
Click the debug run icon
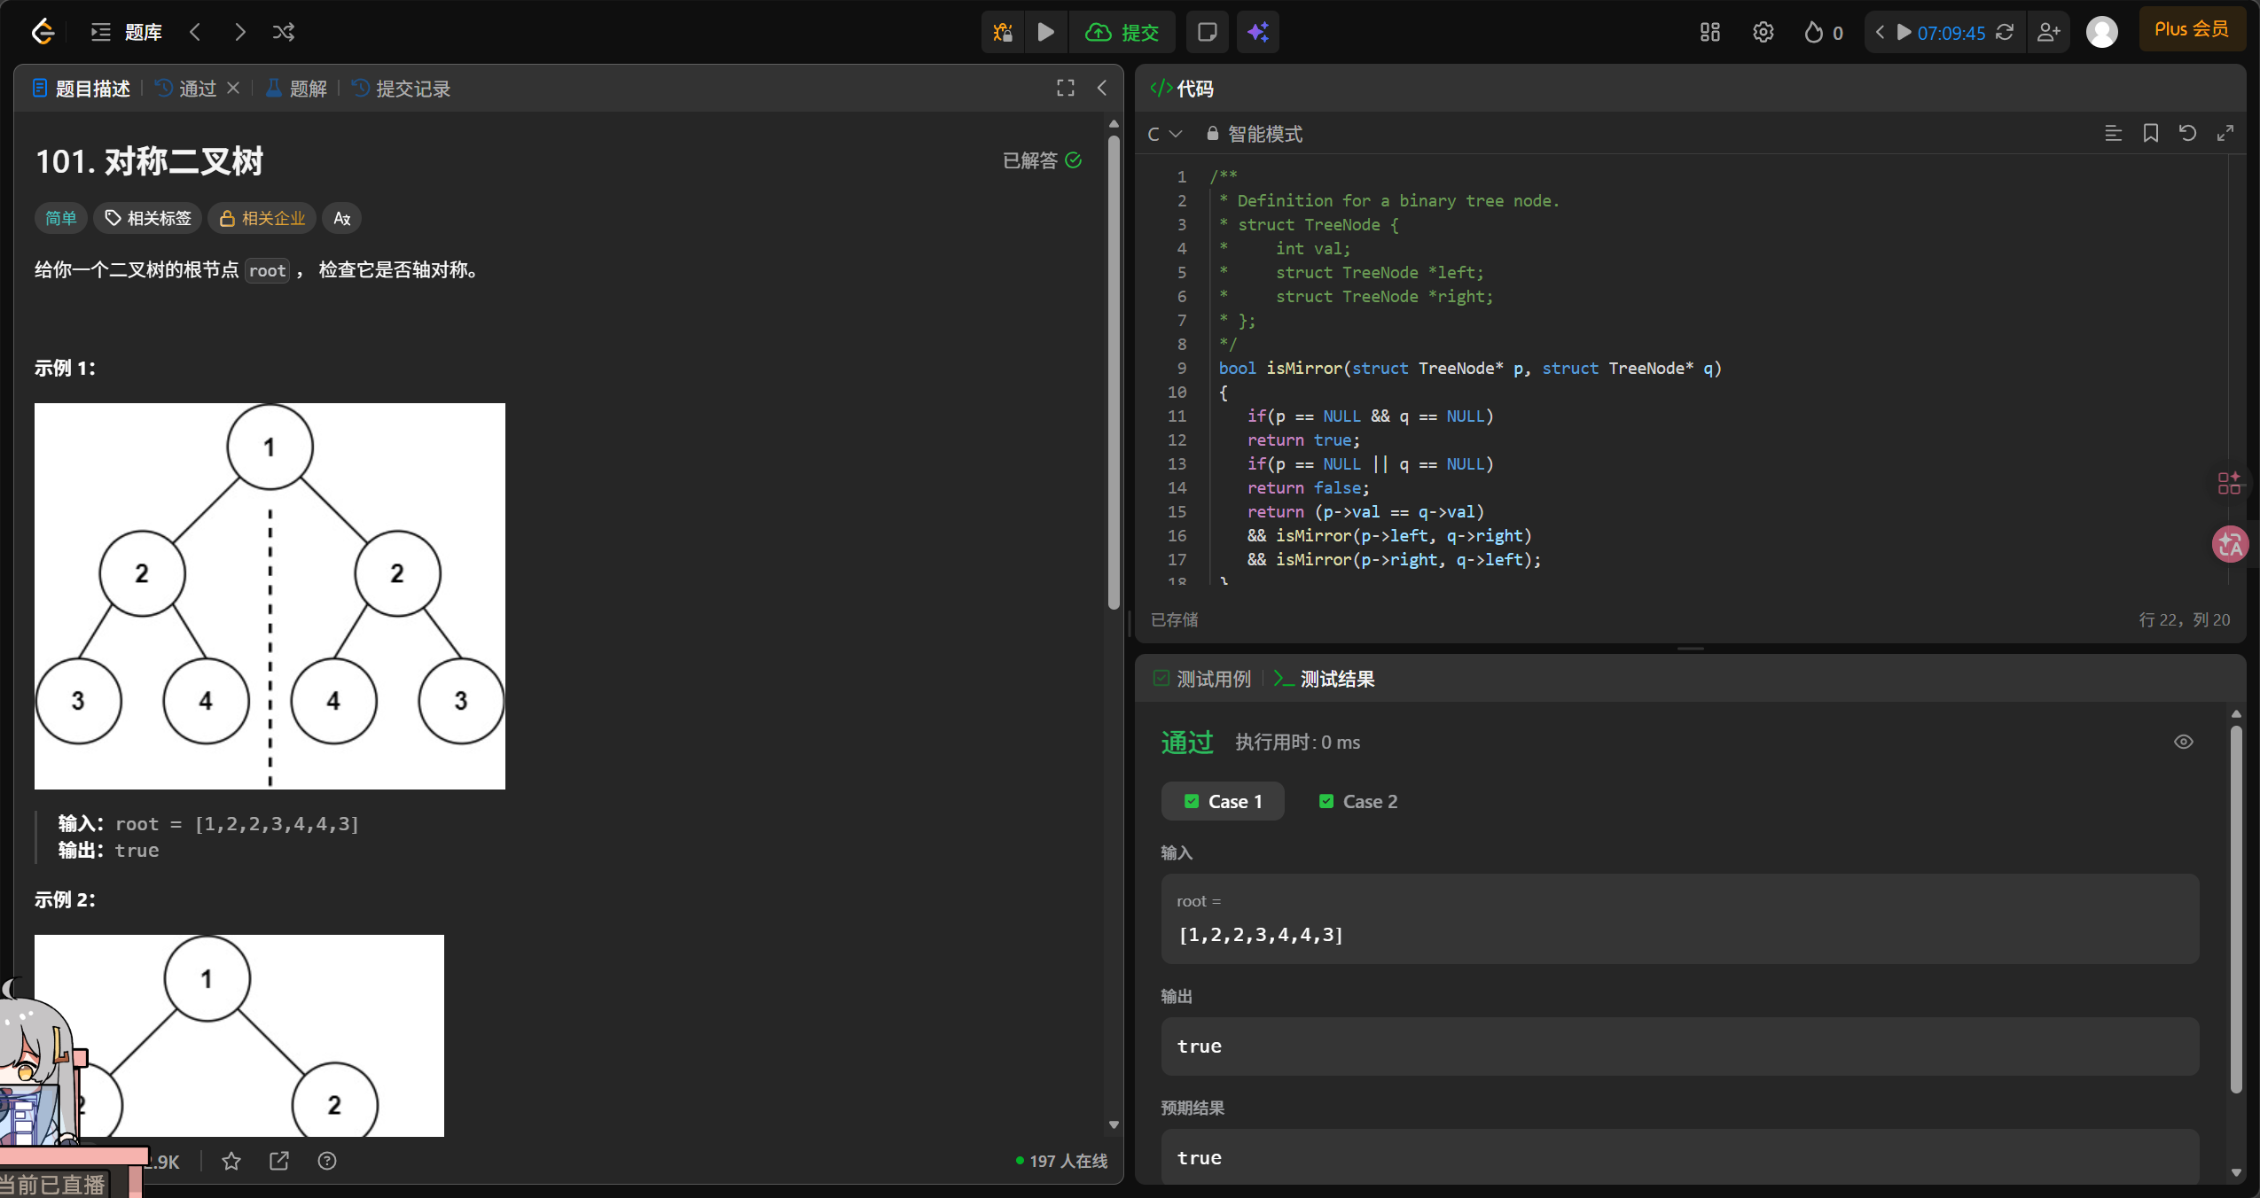[1003, 33]
